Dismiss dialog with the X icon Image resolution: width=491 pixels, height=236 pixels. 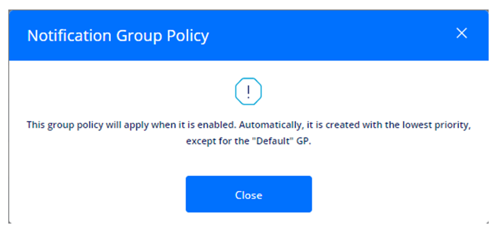461,33
